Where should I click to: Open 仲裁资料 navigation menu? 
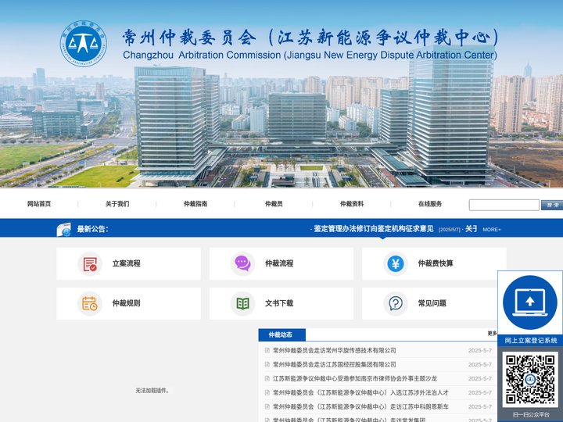point(352,204)
